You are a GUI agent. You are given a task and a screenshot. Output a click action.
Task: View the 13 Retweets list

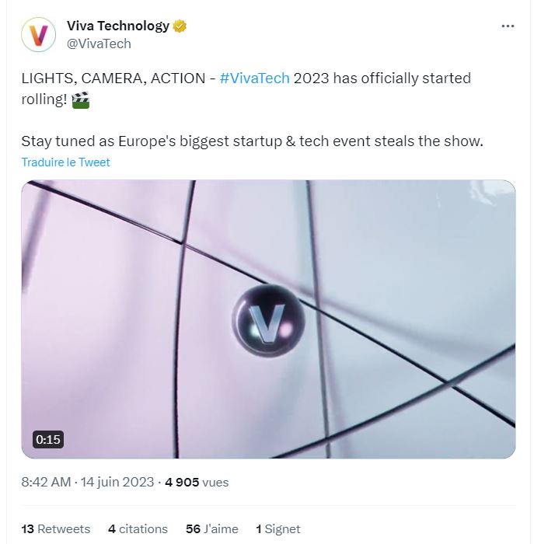(55, 529)
